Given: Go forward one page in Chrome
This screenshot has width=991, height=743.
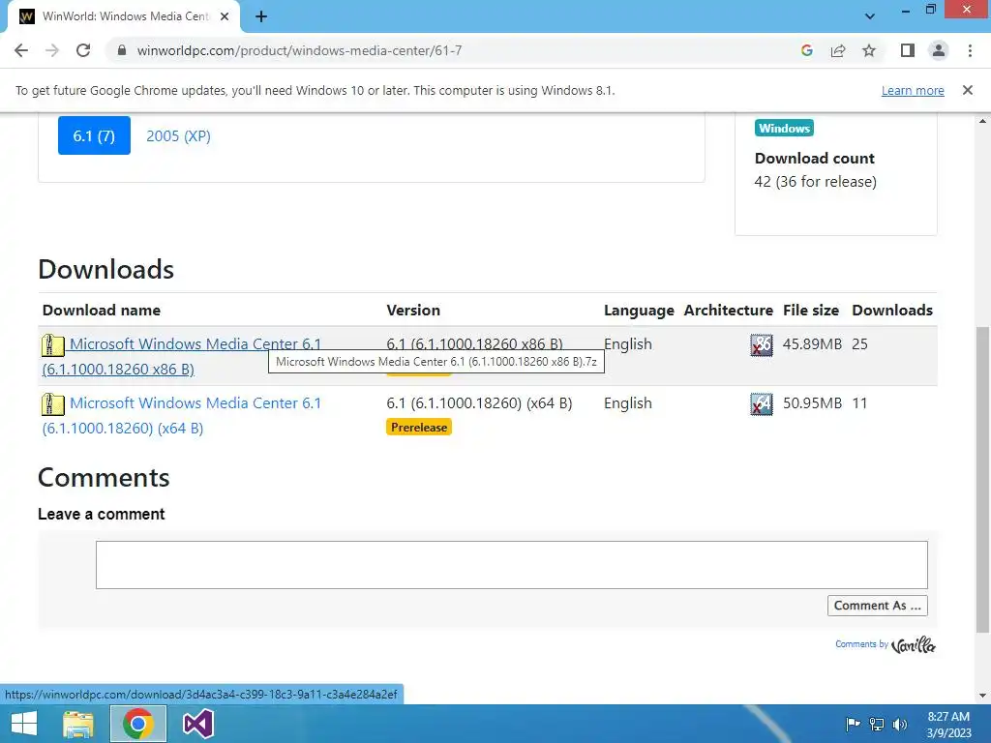Looking at the screenshot, I should point(52,50).
